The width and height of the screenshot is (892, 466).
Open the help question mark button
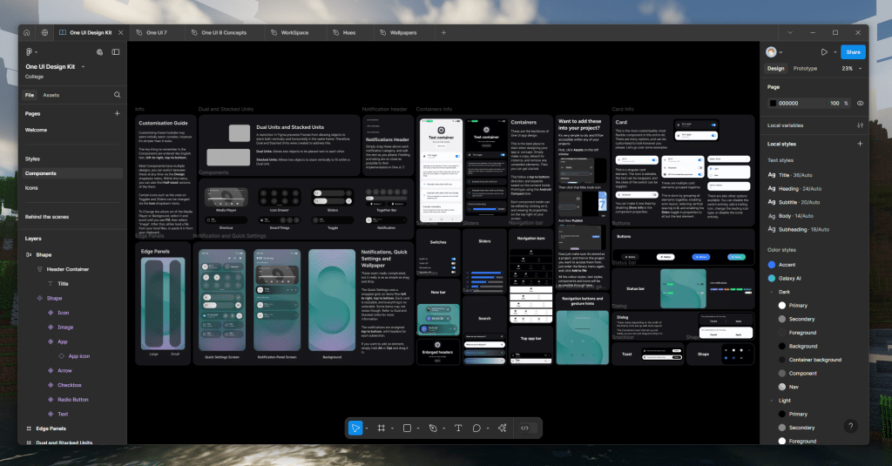[x=850, y=426]
